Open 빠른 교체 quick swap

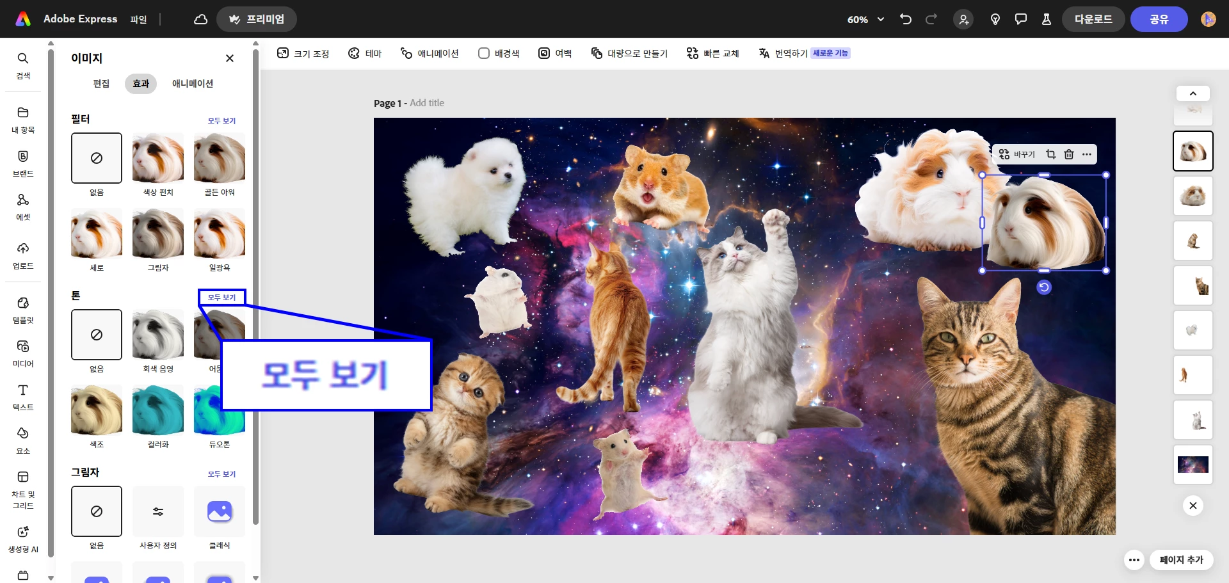tap(712, 53)
